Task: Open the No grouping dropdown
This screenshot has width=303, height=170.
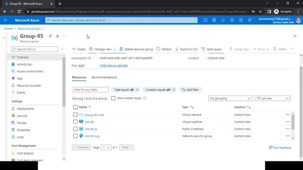Action: coord(230,98)
